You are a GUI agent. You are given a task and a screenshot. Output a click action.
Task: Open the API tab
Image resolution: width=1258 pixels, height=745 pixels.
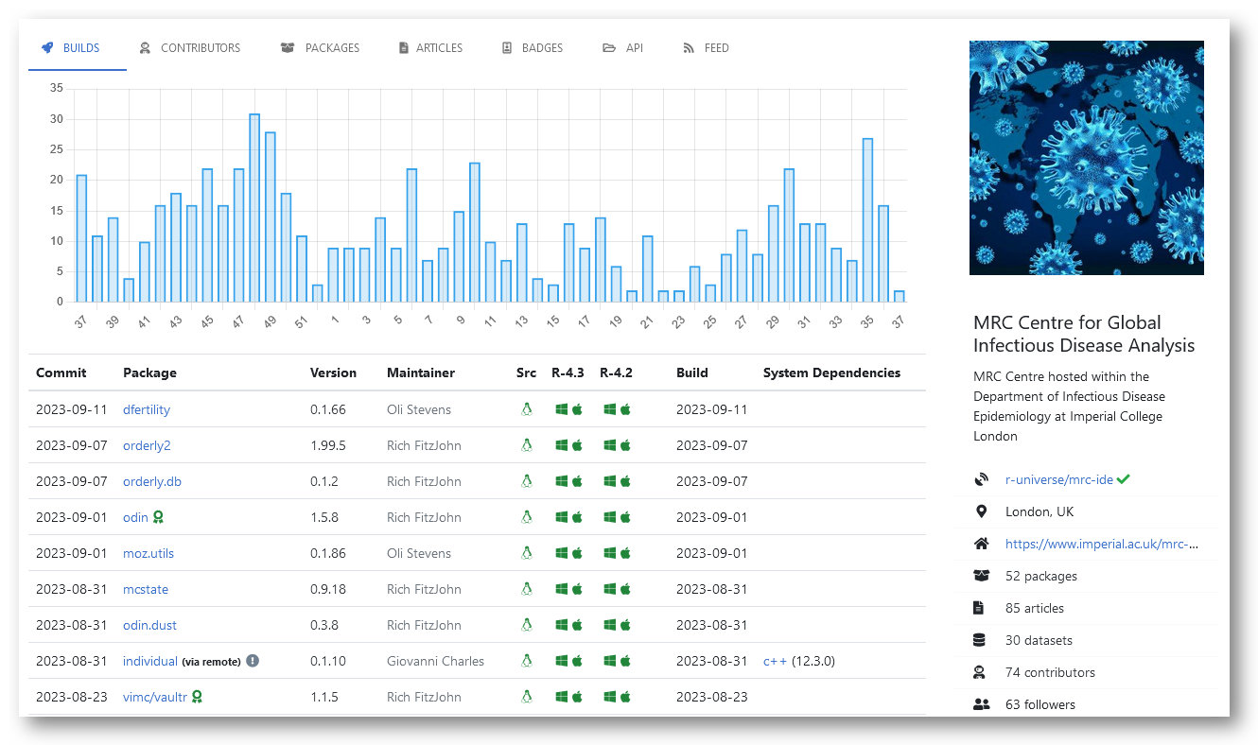point(623,48)
